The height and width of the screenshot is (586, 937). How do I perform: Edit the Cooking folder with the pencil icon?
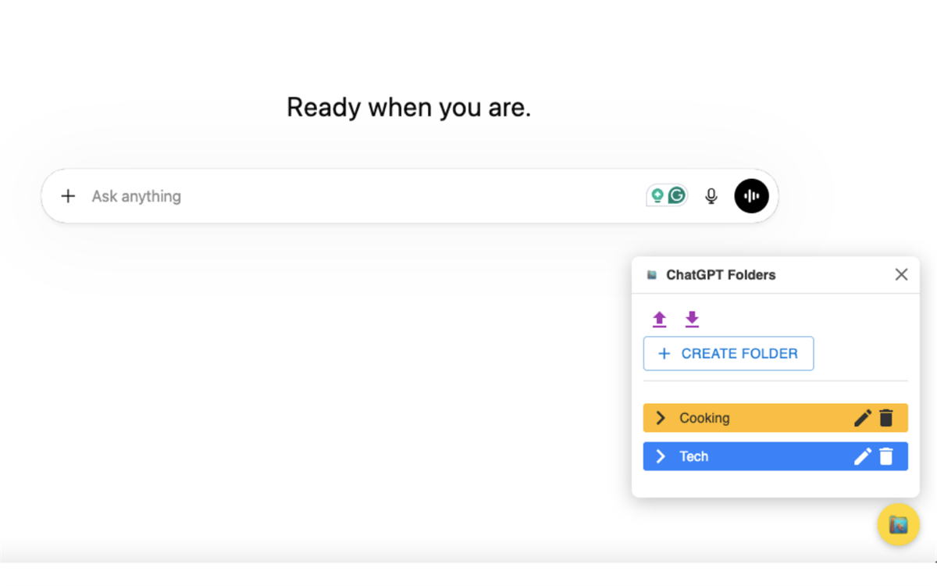(862, 418)
